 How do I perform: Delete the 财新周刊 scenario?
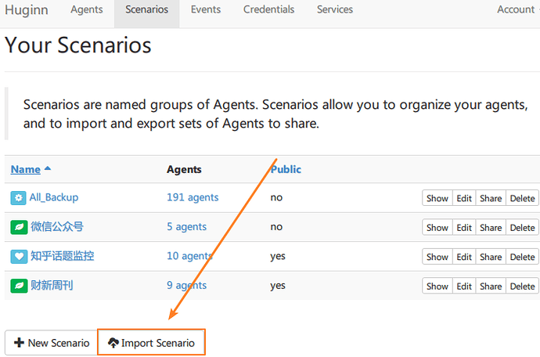pyautogui.click(x=522, y=287)
